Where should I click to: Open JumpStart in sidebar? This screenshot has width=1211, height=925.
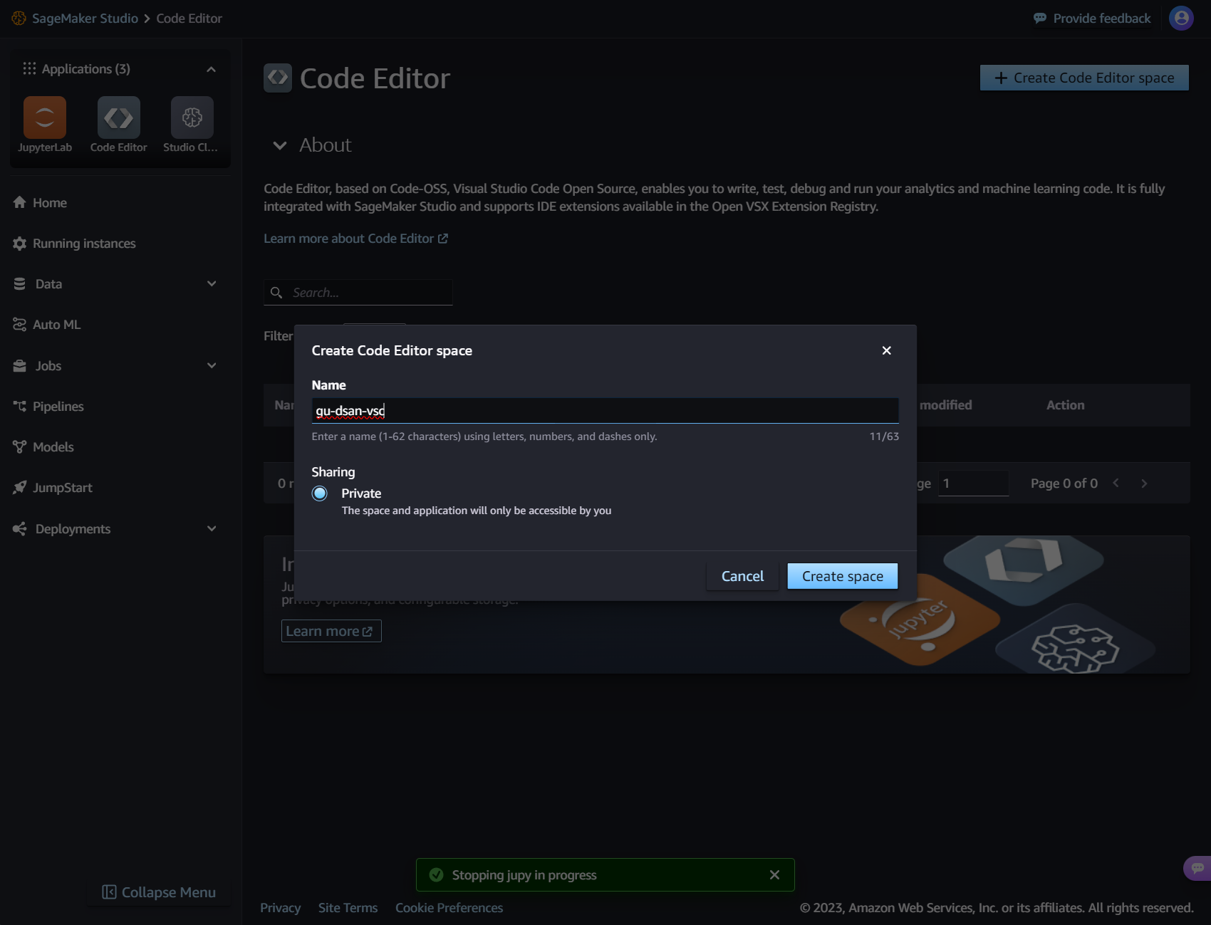pyautogui.click(x=63, y=488)
